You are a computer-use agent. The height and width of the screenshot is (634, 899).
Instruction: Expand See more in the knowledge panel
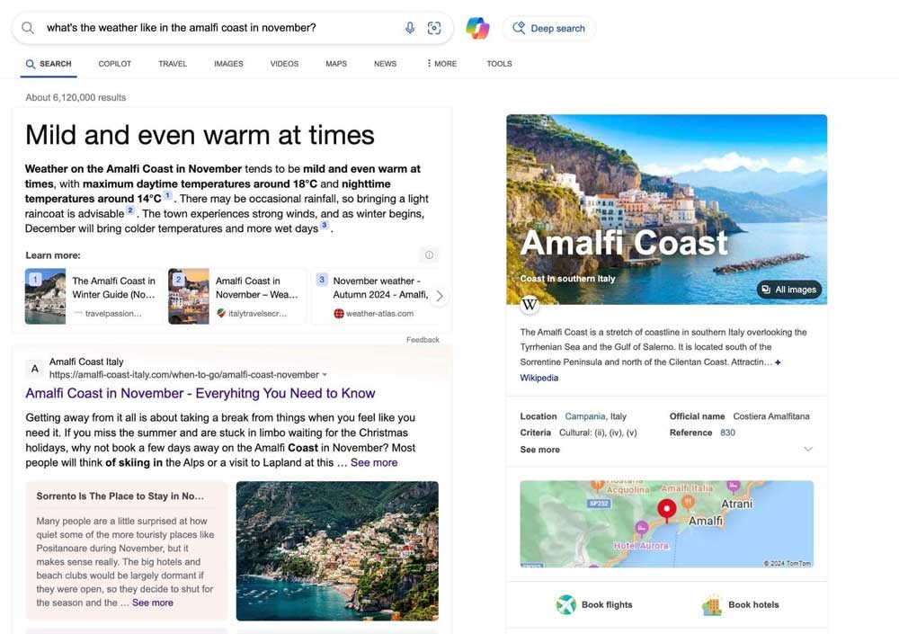pyautogui.click(x=538, y=450)
